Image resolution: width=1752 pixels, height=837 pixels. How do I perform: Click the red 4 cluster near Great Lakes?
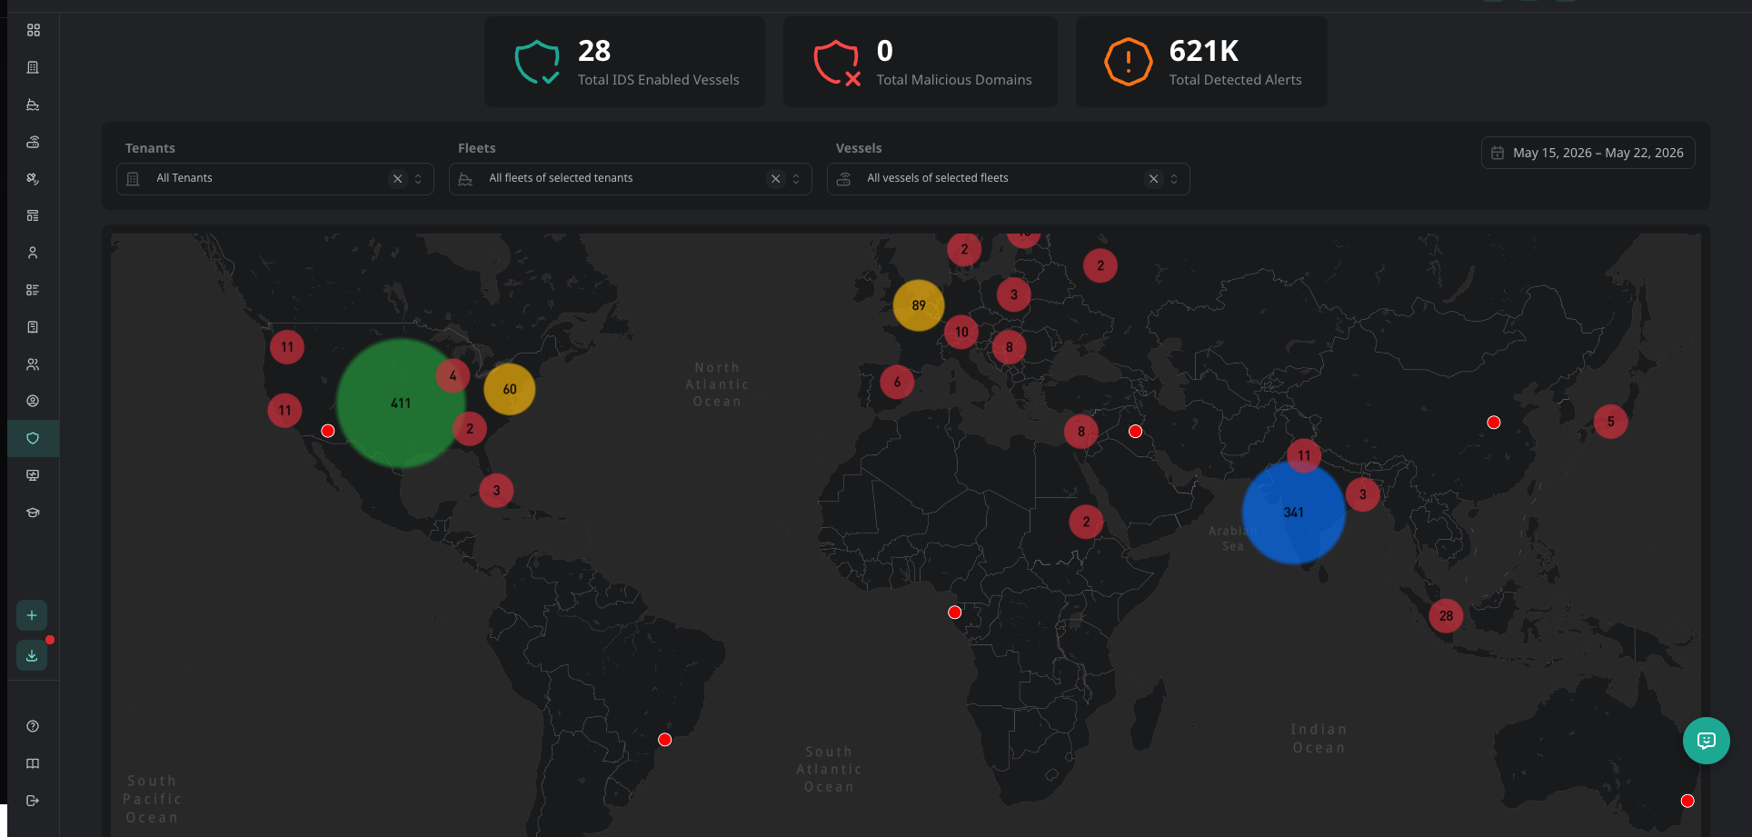[453, 375]
